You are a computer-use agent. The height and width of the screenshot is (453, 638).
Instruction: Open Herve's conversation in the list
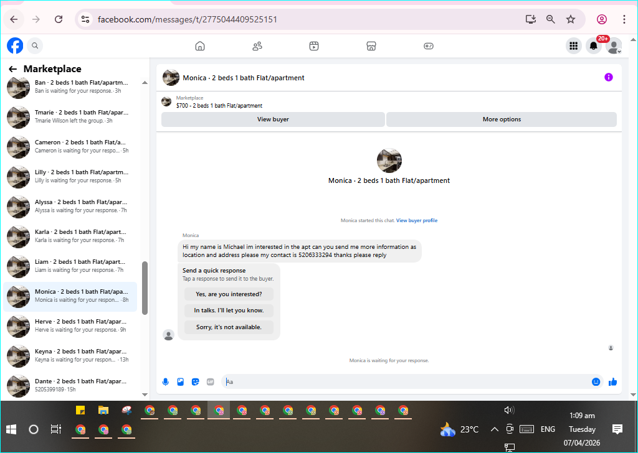(70, 326)
